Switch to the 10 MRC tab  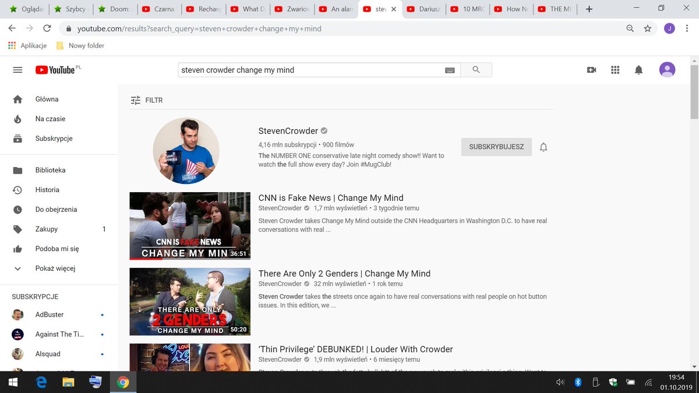click(468, 9)
